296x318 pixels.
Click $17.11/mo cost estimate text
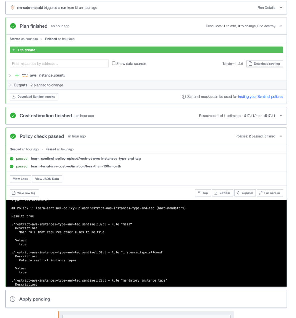point(252,116)
